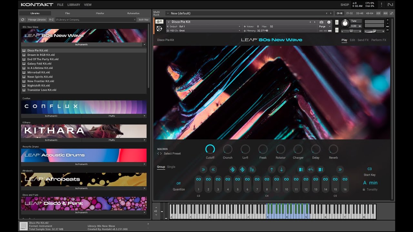Click the double left arrow reverse icon
413x232 pixels.
[213, 169]
